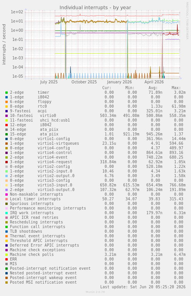Click the orange floppy legend swatch
Image resolution: width=191 pixels, height=296 pixels.
coord(7,102)
